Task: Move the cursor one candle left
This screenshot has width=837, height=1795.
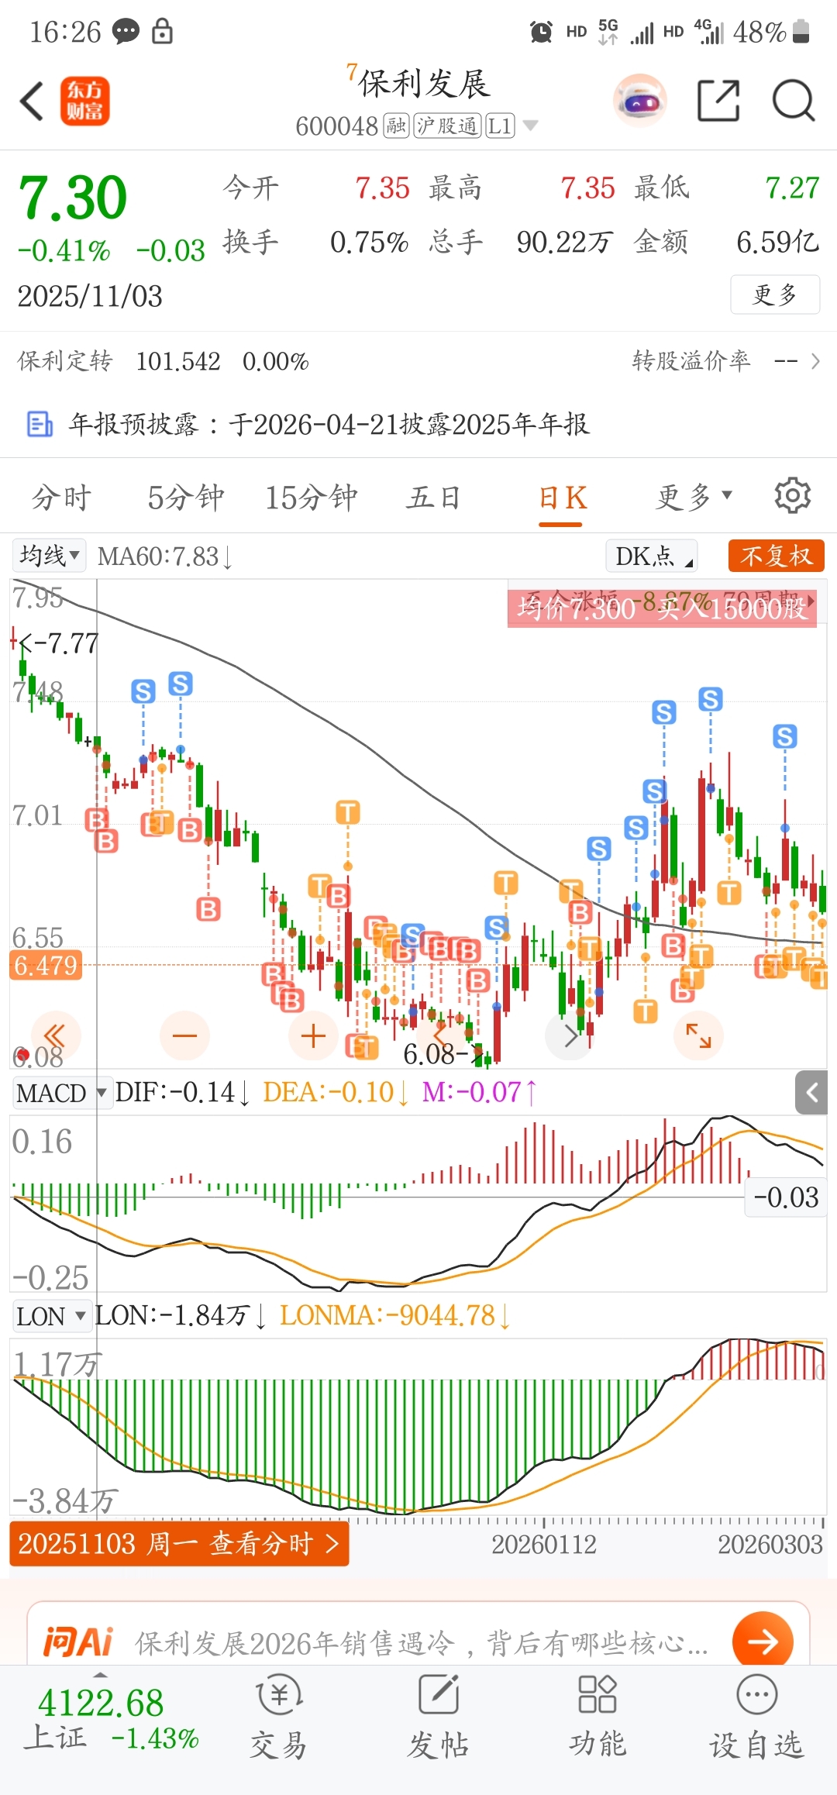Action: (x=440, y=1036)
